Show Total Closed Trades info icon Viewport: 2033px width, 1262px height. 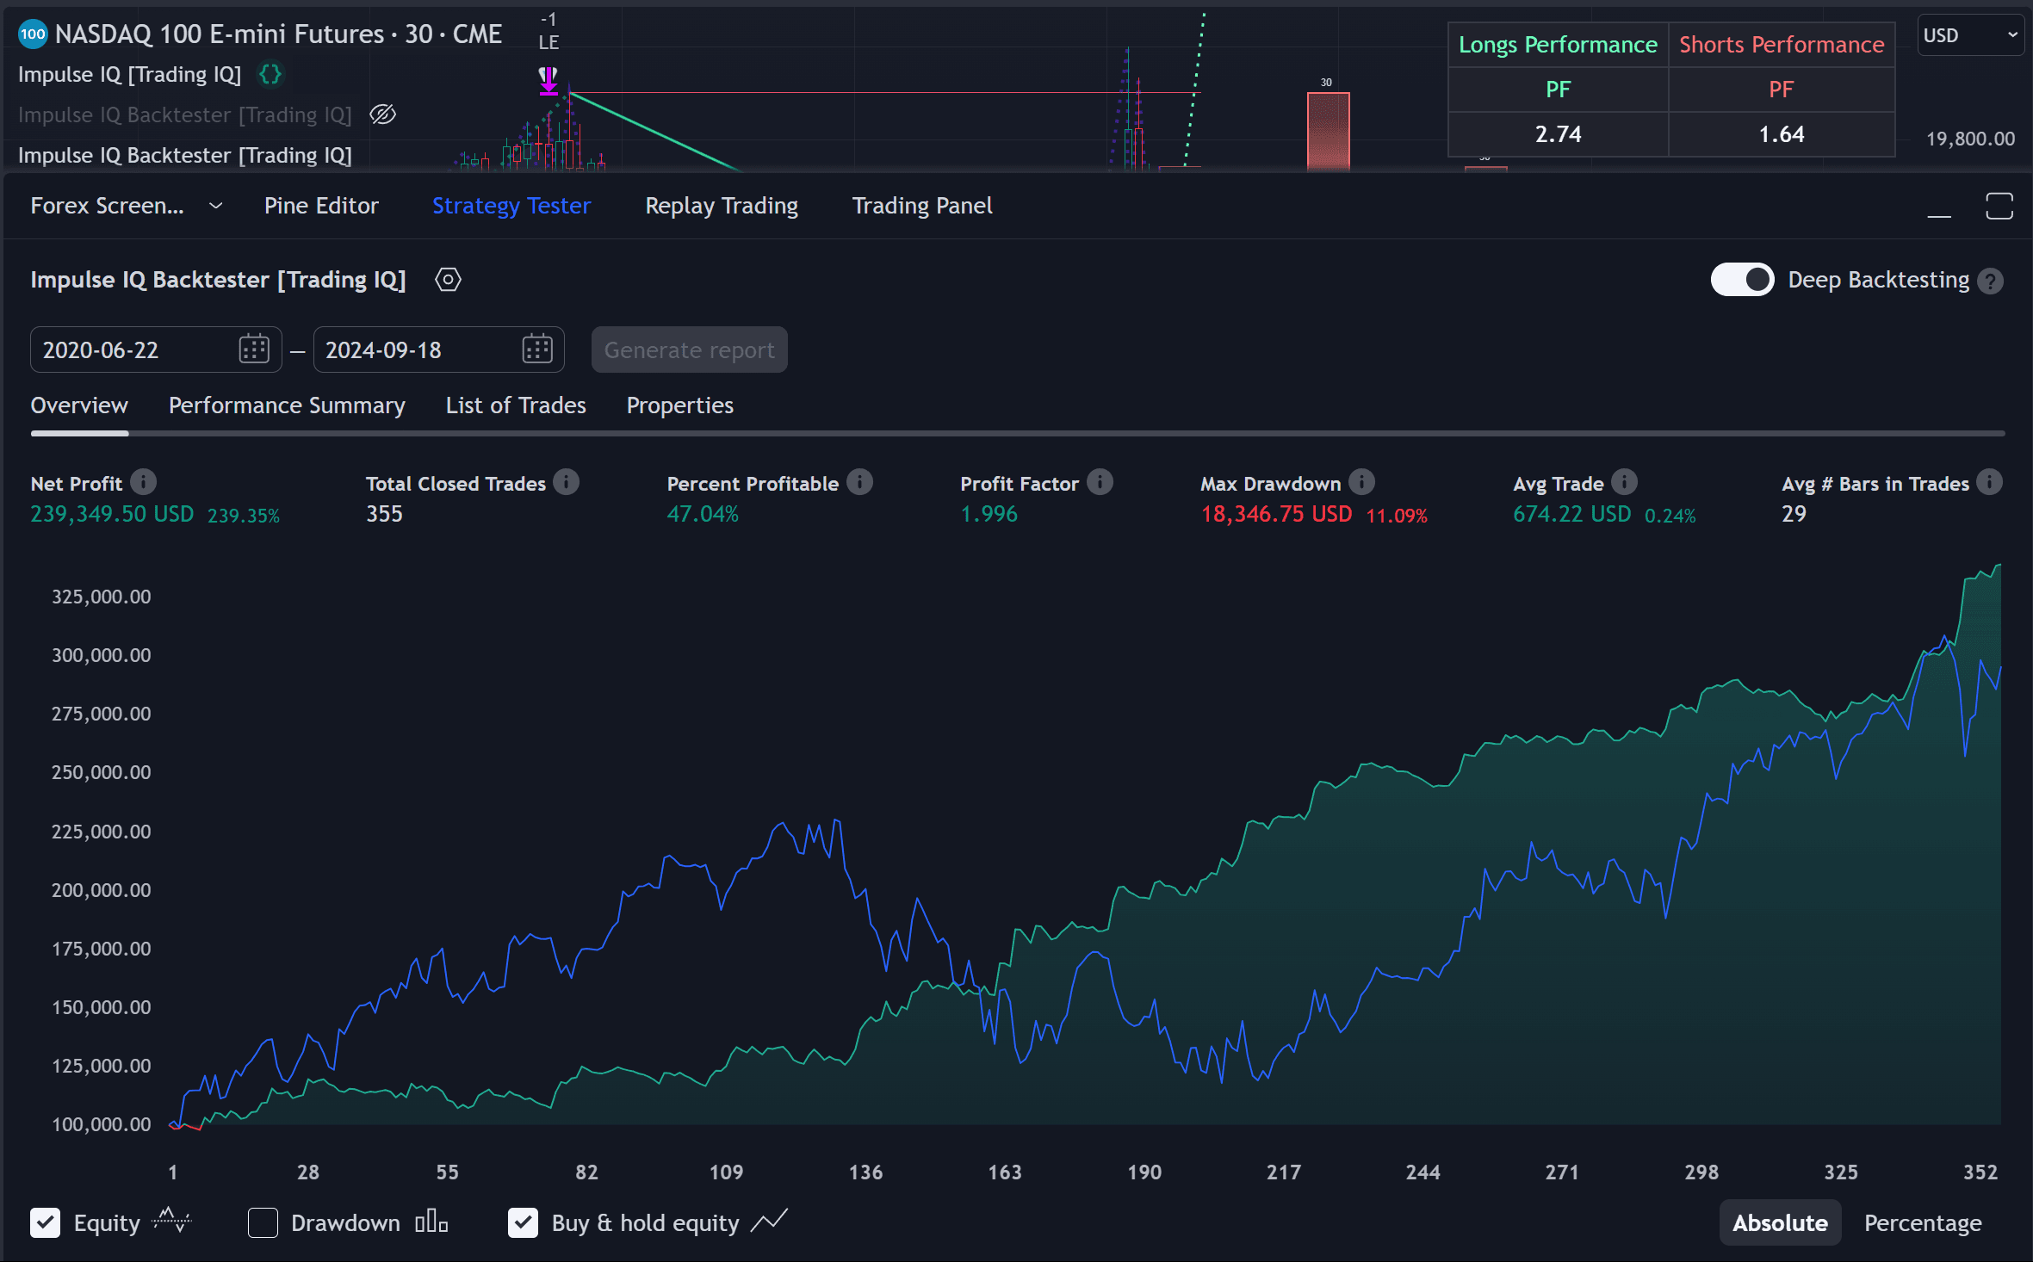point(567,482)
